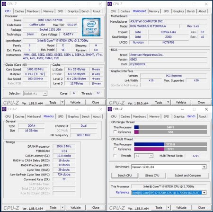Click the Command Rate 2T value
213x212 pixels.
[64, 179]
